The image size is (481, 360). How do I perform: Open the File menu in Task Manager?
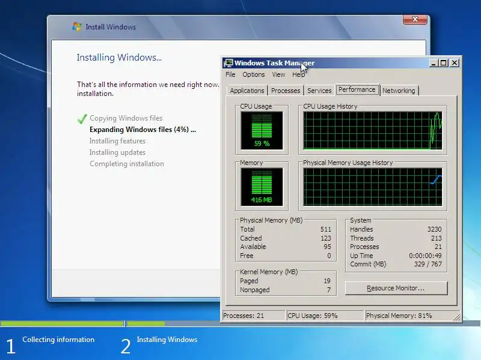[x=230, y=74]
